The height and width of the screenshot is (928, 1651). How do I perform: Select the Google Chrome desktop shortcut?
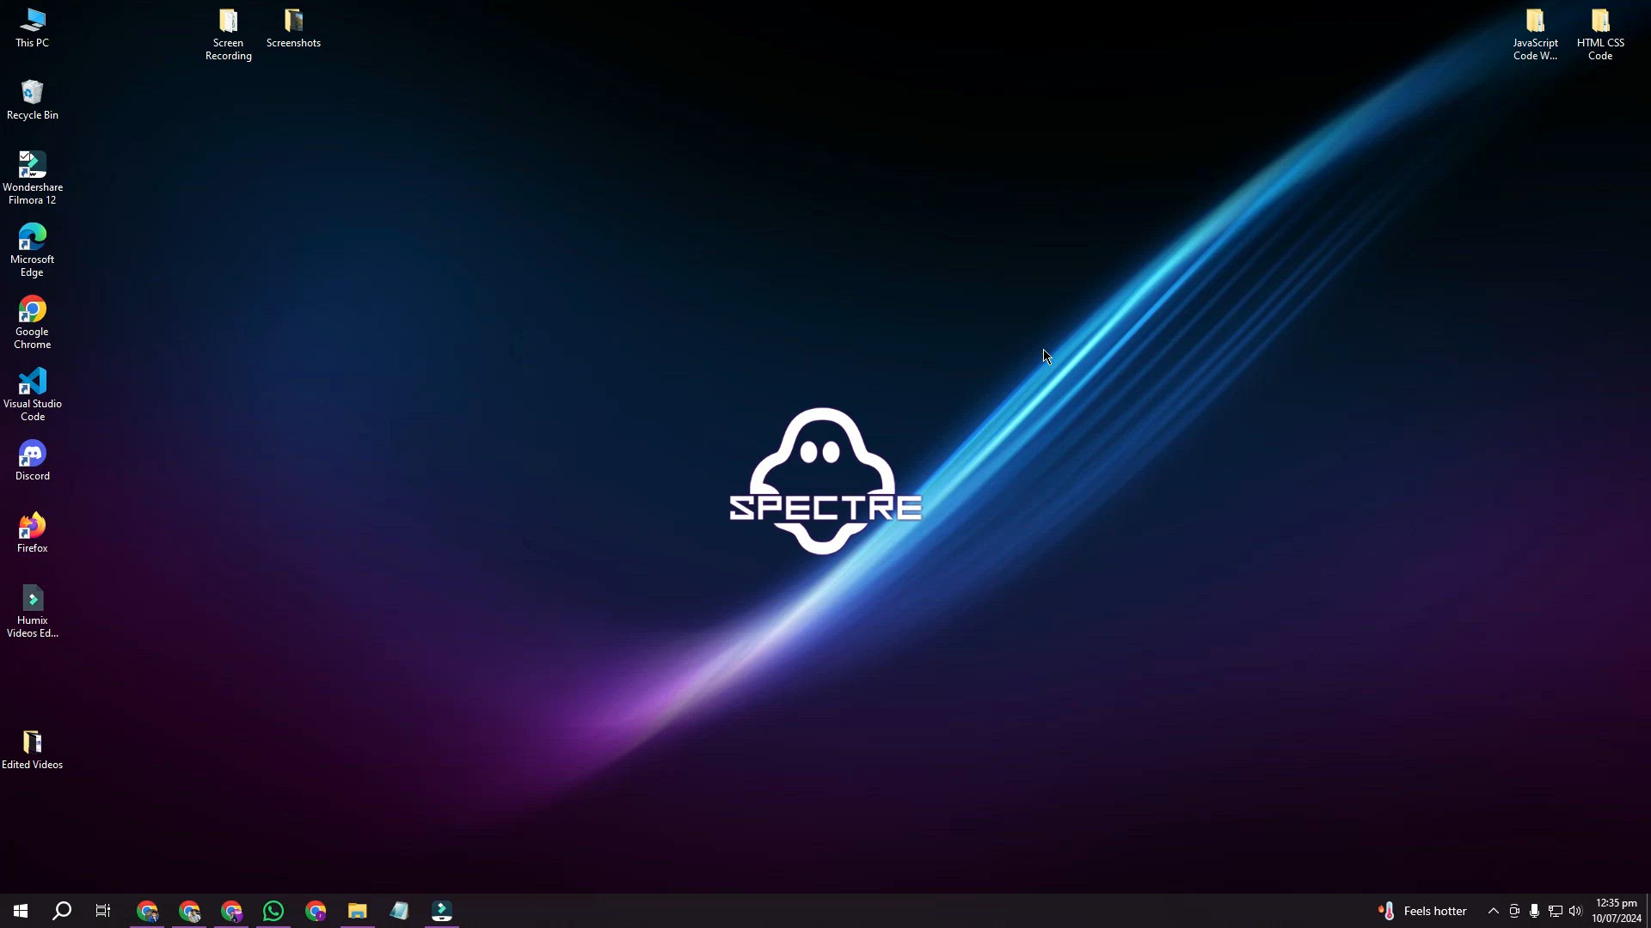pos(32,322)
